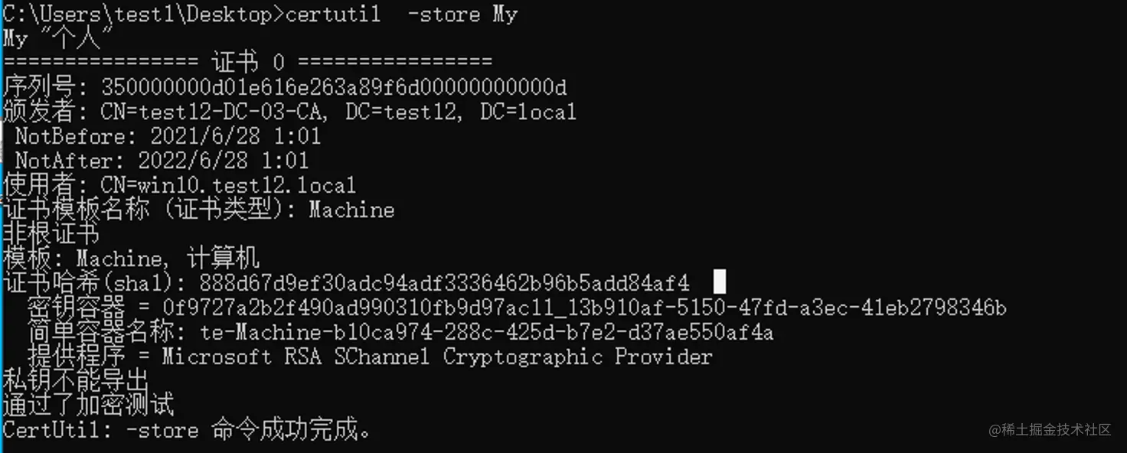Click the certutil -store My command text

(x=401, y=15)
